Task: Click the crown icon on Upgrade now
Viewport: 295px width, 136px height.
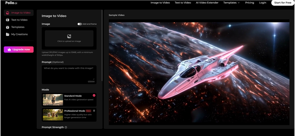Action: (x=9, y=49)
